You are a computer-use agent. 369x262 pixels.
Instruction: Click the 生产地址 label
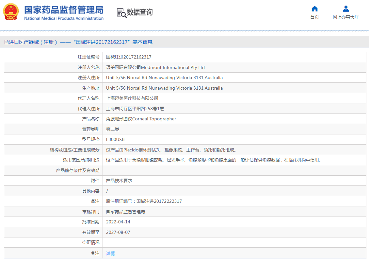click(90, 88)
